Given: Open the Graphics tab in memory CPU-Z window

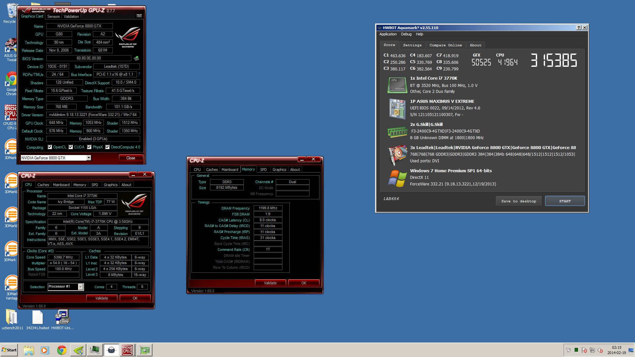Looking at the screenshot, I should pos(279,170).
